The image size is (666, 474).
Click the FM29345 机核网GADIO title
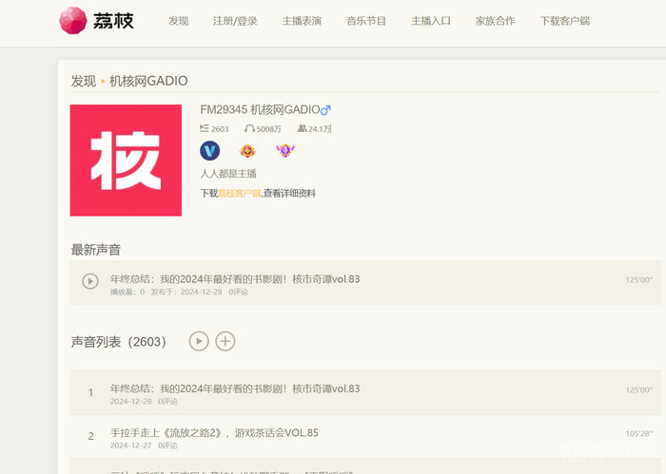pos(260,110)
